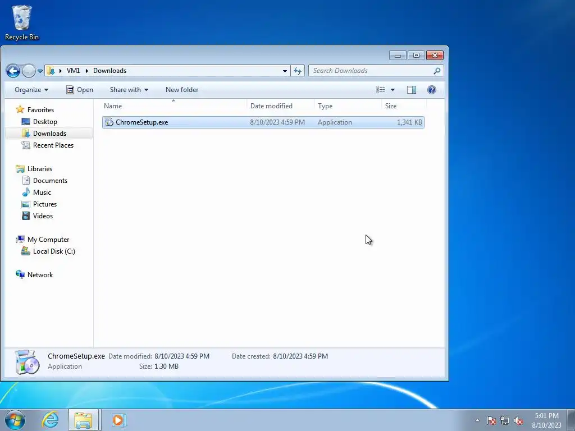575x431 pixels.
Task: Select VM1 in the address breadcrumb
Action: [x=73, y=71]
